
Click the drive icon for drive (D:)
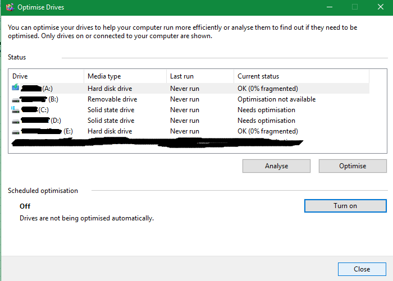pyautogui.click(x=16, y=122)
